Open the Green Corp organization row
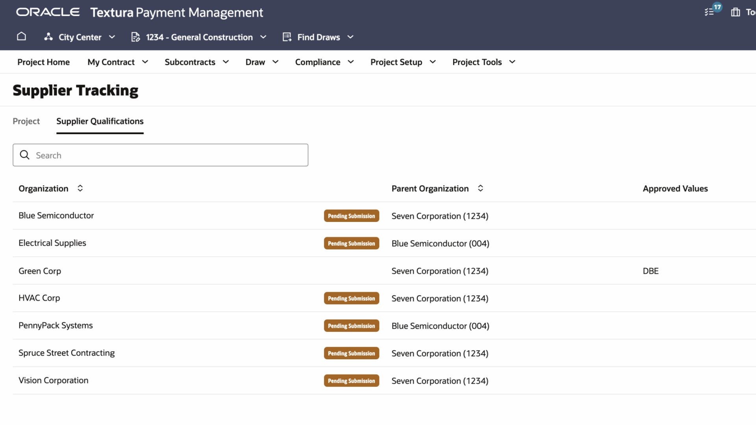 tap(40, 271)
